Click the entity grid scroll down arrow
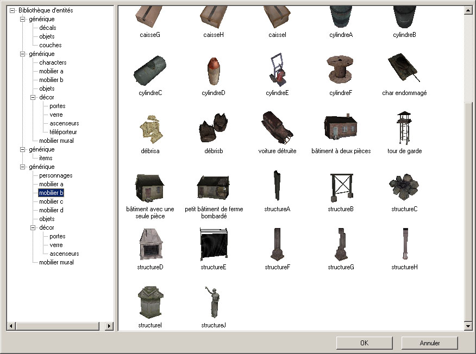Viewport: 476px width, 354px height. pyautogui.click(x=468, y=326)
